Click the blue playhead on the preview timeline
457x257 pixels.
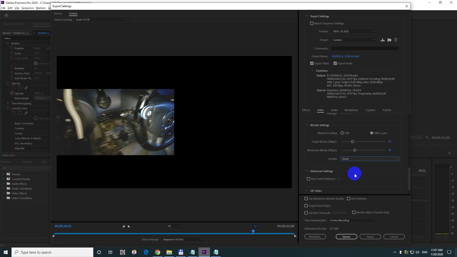point(253,232)
